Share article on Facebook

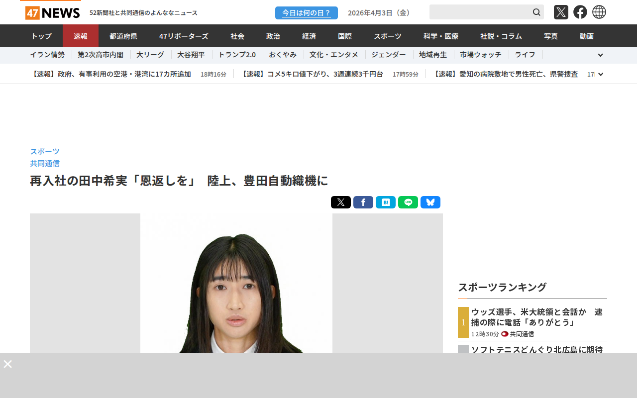363,202
